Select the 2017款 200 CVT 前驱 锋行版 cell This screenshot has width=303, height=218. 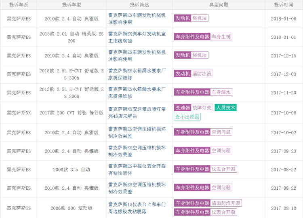point(72,113)
